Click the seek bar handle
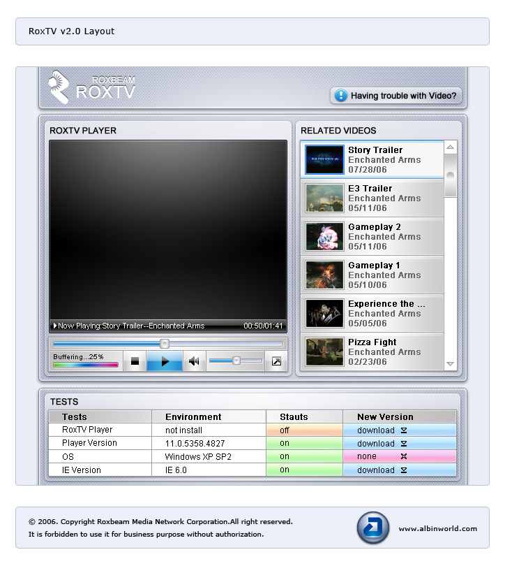The width and height of the screenshot is (505, 566). coord(164,344)
